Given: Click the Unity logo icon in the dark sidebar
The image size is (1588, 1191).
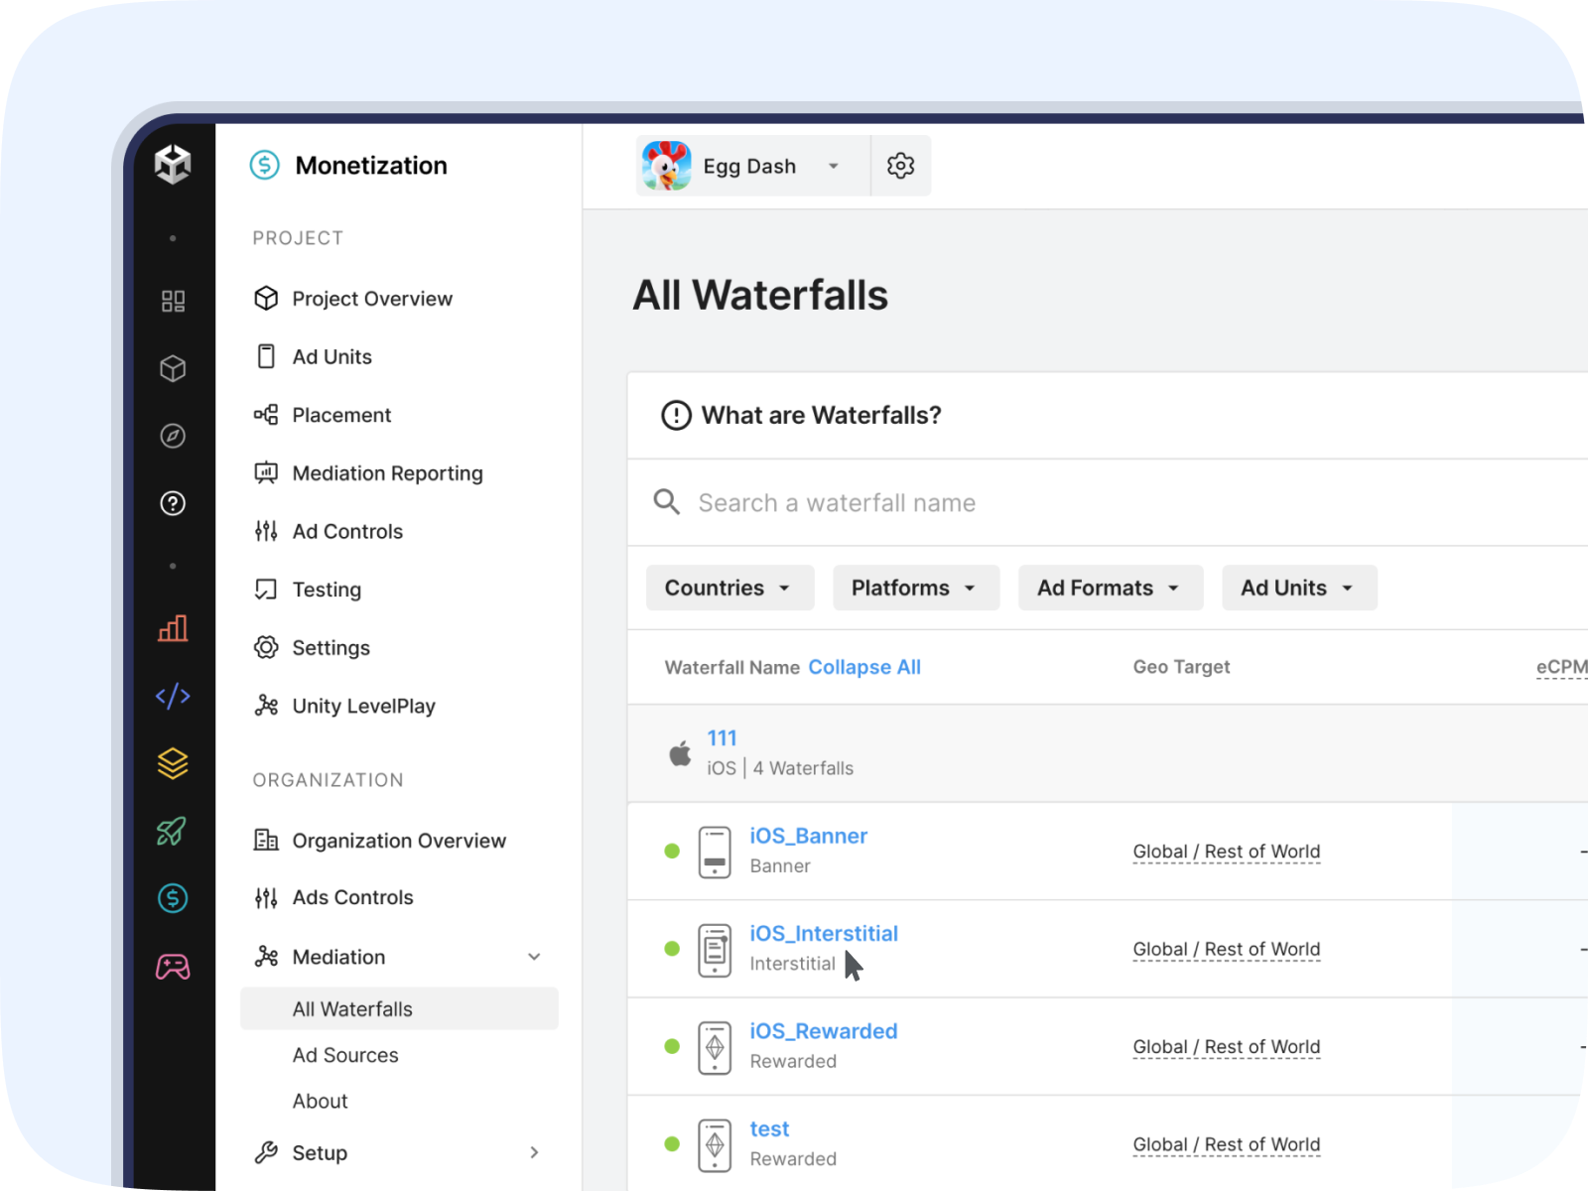Looking at the screenshot, I should point(173,164).
